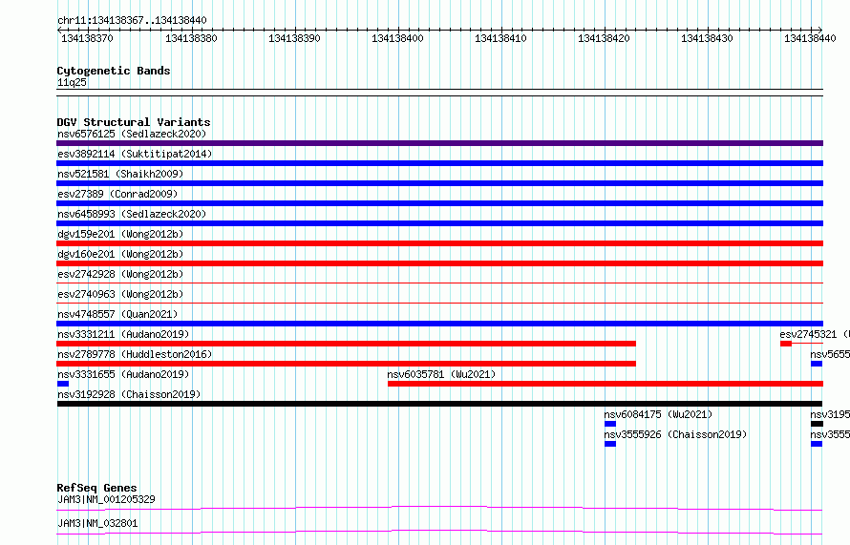This screenshot has height=545, width=850.
Task: Select the nsv2789778 (Huddleston2016) label
Action: [135, 354]
